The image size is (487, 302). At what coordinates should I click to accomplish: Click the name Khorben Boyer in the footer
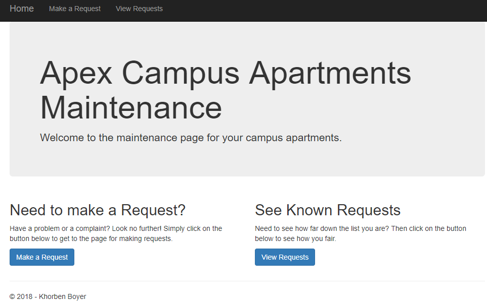[62, 297]
